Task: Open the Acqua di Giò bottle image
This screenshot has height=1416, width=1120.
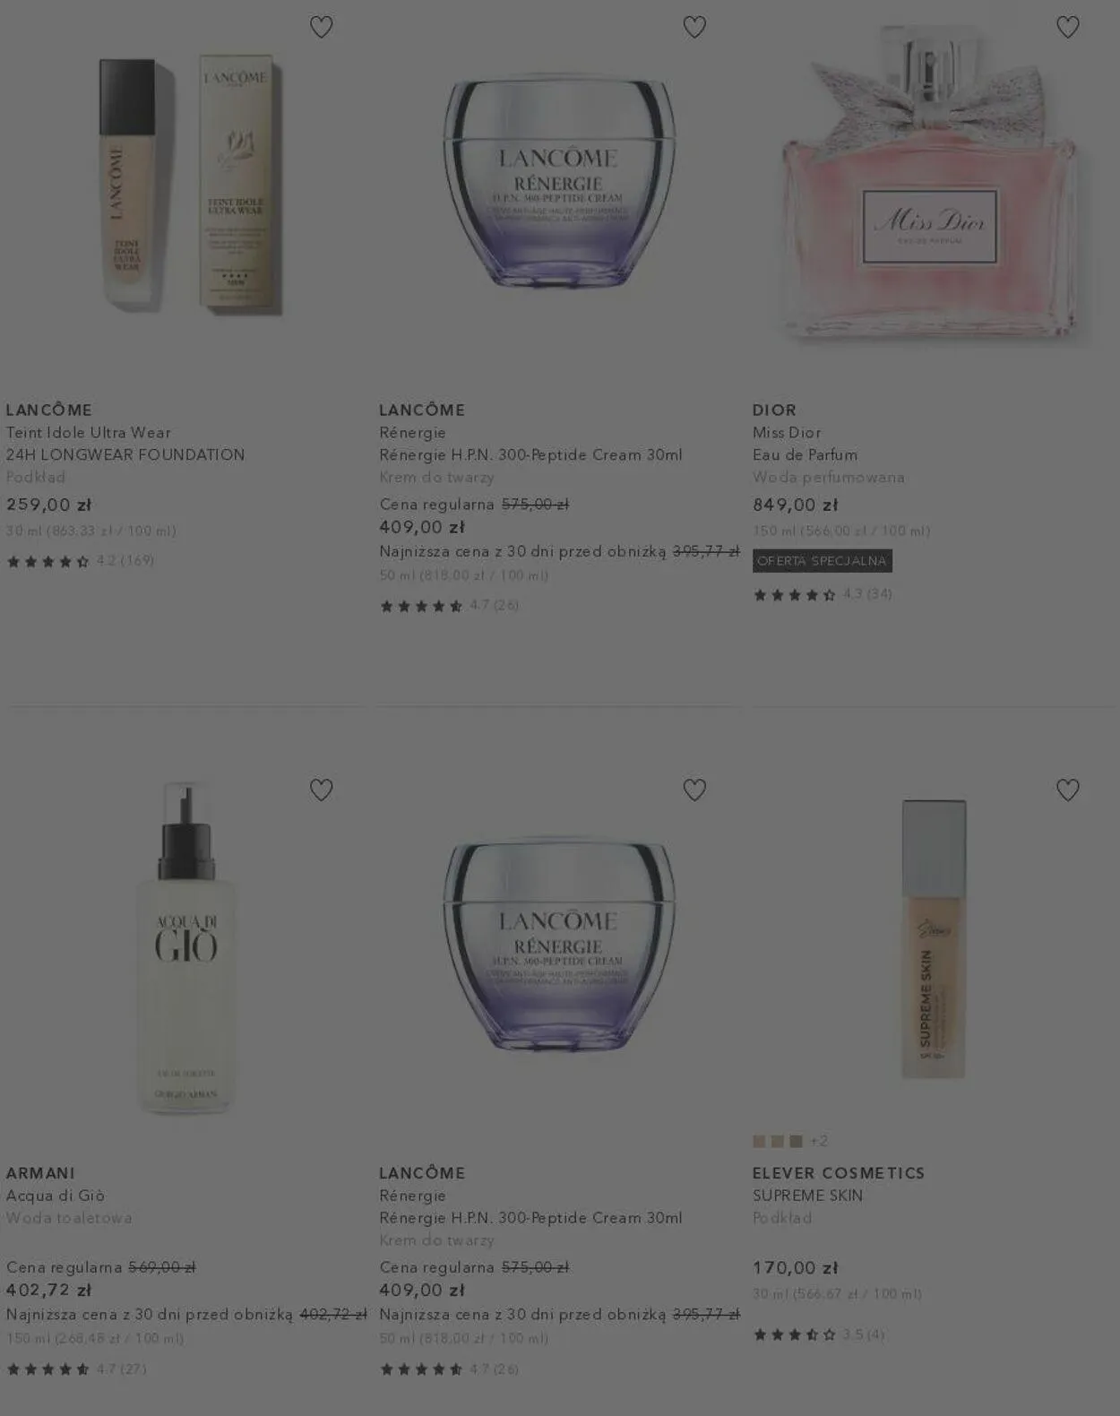Action: pos(186,948)
